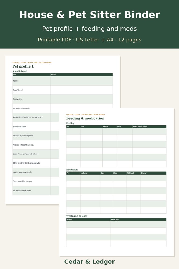
Task: Click the Details cell beside 'Type / breed'
Action: (82, 90)
